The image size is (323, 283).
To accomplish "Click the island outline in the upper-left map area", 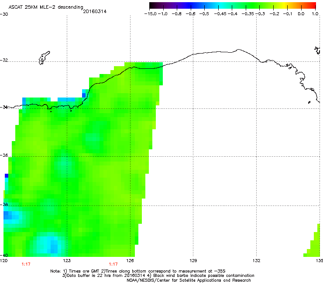I will (44, 58).
